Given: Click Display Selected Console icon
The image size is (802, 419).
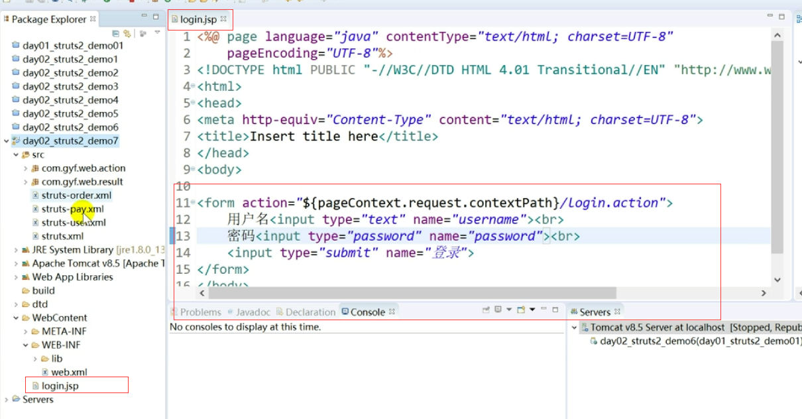Looking at the screenshot, I should pos(498,310).
